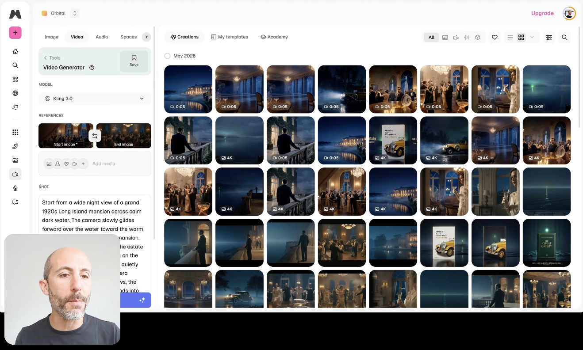Screen dimensions: 583x350
Task: Open the Academy tab
Action: pyautogui.click(x=274, y=37)
